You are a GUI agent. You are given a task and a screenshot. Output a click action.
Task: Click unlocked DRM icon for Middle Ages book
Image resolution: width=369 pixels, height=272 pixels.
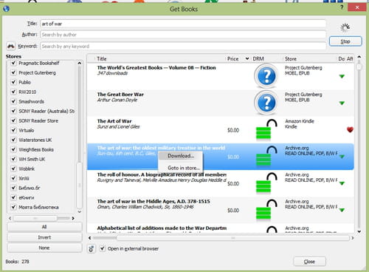pos(266,210)
